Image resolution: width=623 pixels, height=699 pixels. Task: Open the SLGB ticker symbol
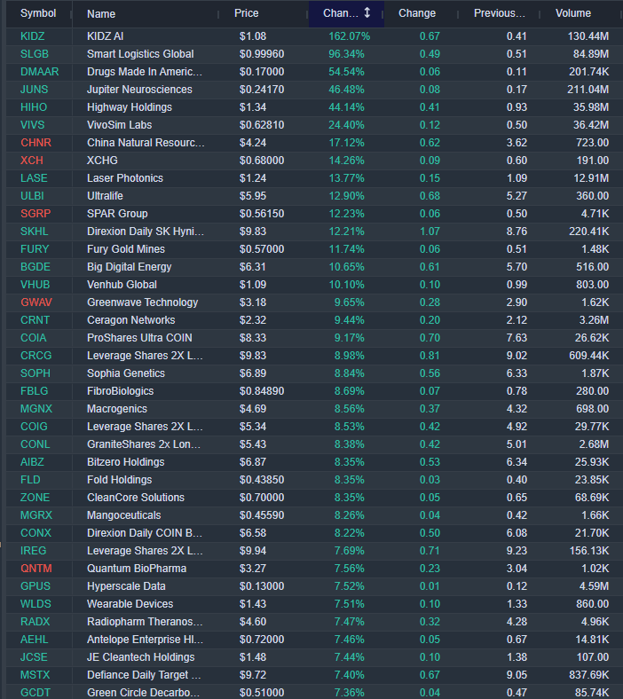pyautogui.click(x=35, y=54)
